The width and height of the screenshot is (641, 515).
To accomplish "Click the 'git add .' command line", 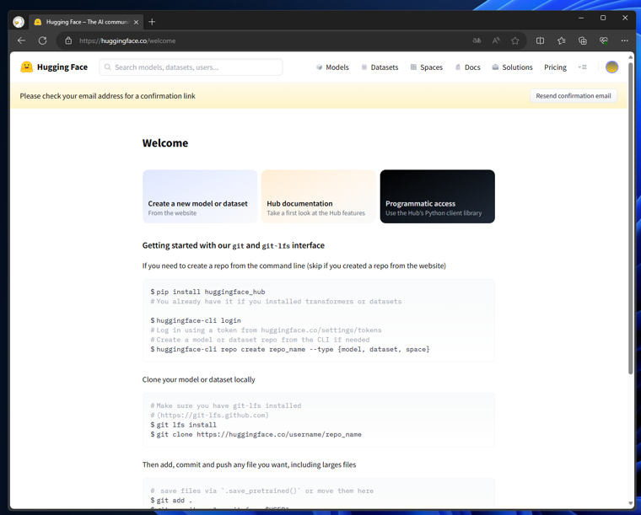I will (171, 501).
